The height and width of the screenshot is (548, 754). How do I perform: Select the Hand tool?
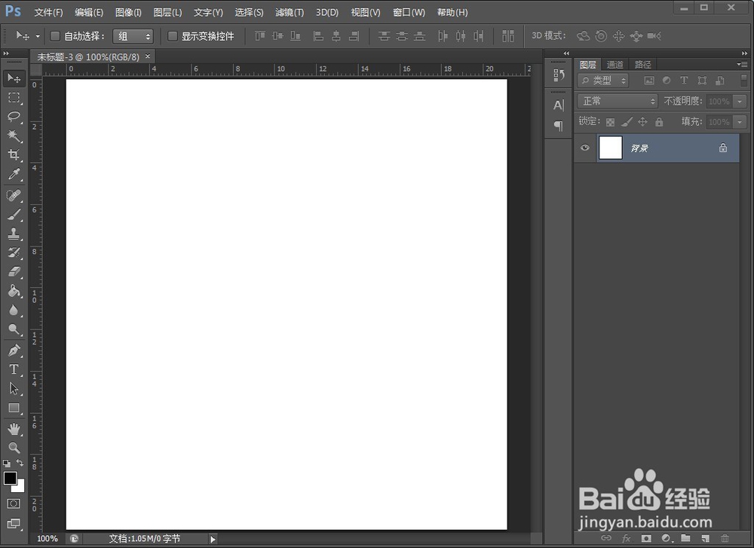(14, 429)
